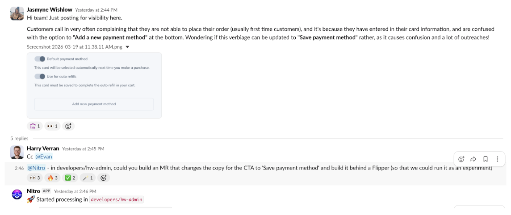511x215 pixels.
Task: Click the eyes reaction with count 3
Action: coord(34,178)
